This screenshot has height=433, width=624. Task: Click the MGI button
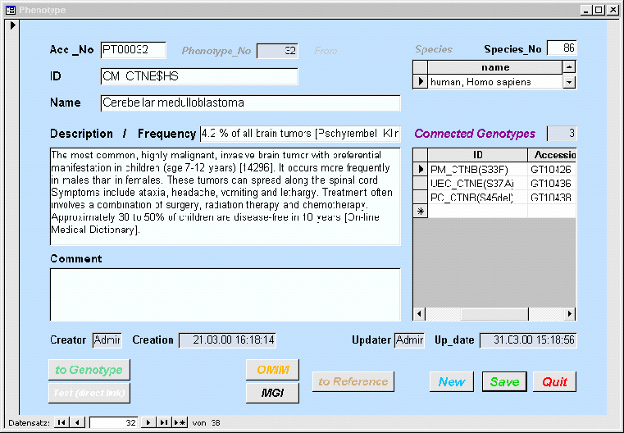[x=272, y=393]
